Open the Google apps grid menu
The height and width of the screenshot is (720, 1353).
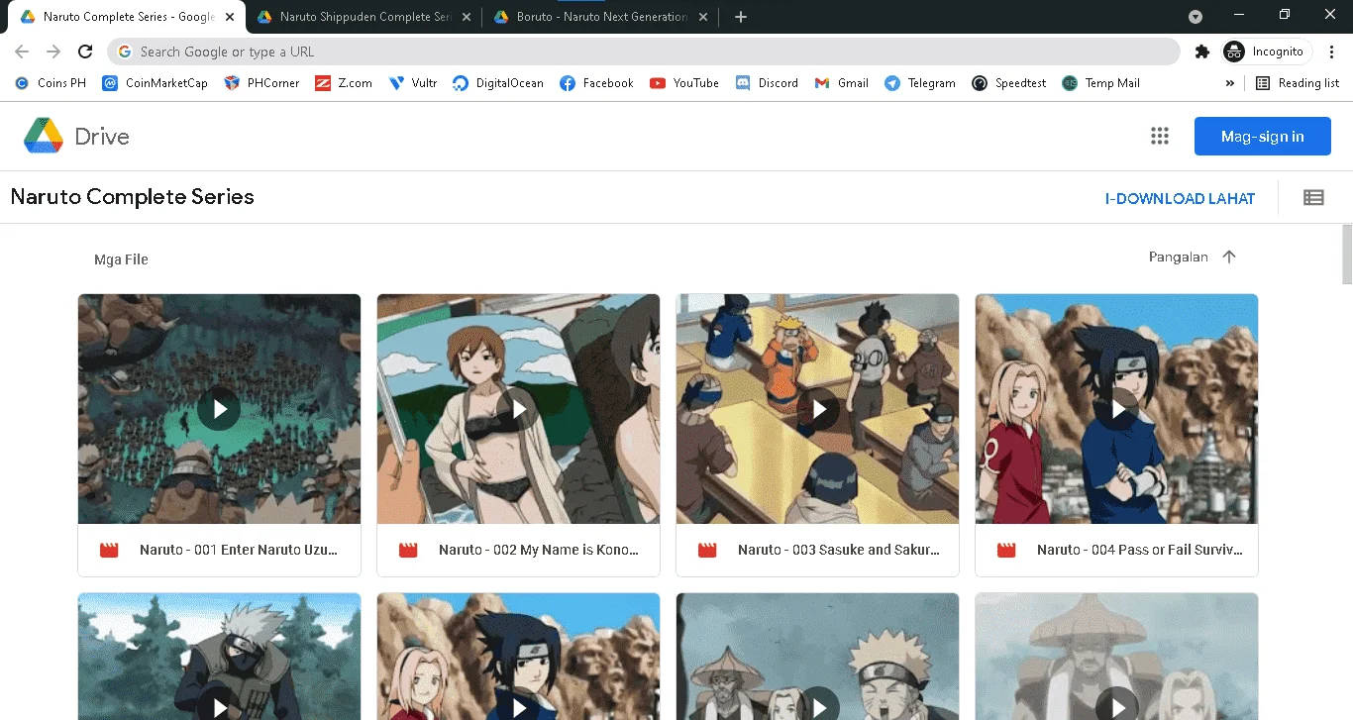tap(1160, 137)
